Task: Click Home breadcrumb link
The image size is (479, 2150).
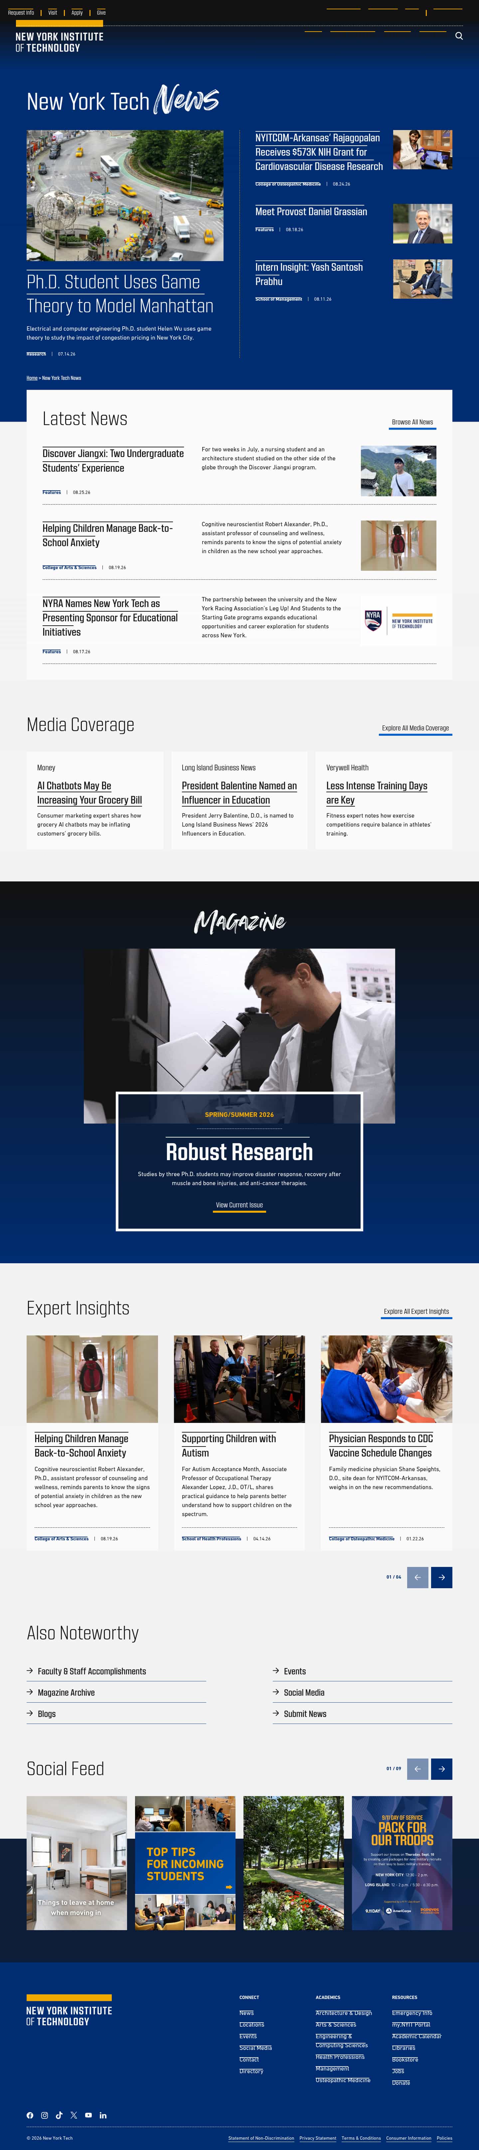Action: [x=32, y=378]
